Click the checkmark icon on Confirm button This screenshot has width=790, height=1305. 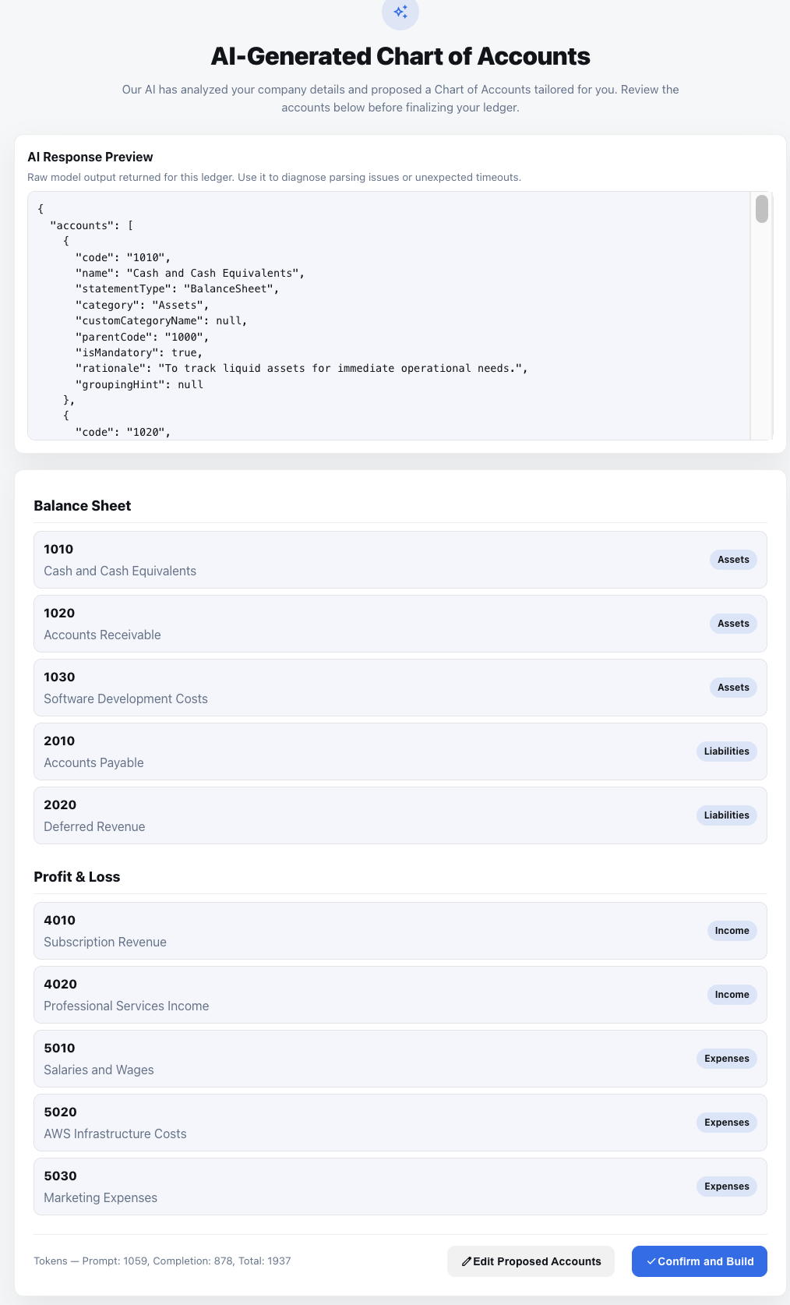pos(651,1261)
